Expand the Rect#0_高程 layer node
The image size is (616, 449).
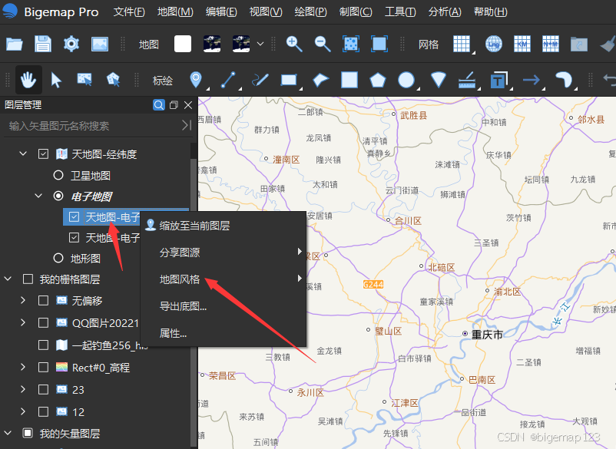(x=23, y=367)
